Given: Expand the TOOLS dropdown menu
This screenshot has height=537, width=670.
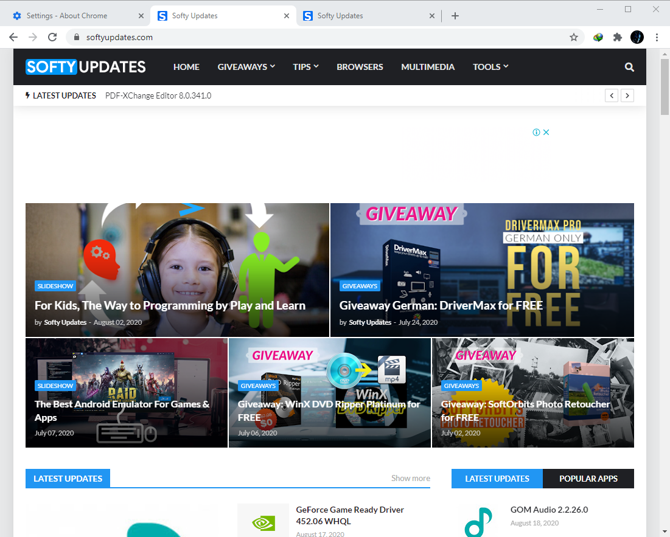Looking at the screenshot, I should (x=490, y=67).
